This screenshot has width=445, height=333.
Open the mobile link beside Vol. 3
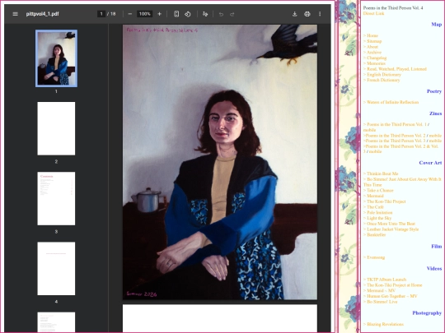(435, 141)
